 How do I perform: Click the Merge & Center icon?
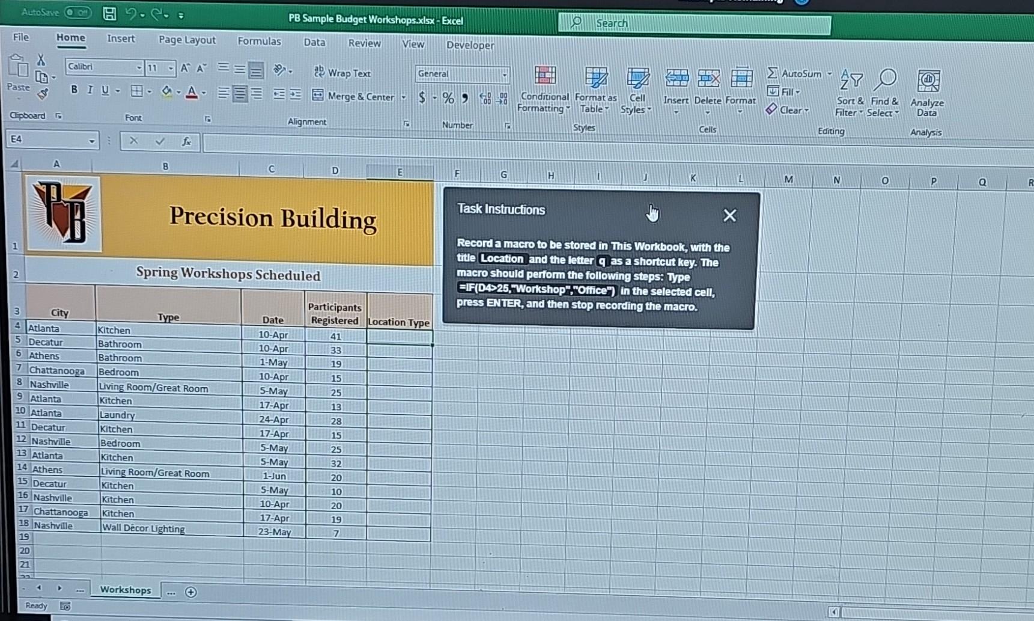click(x=318, y=96)
